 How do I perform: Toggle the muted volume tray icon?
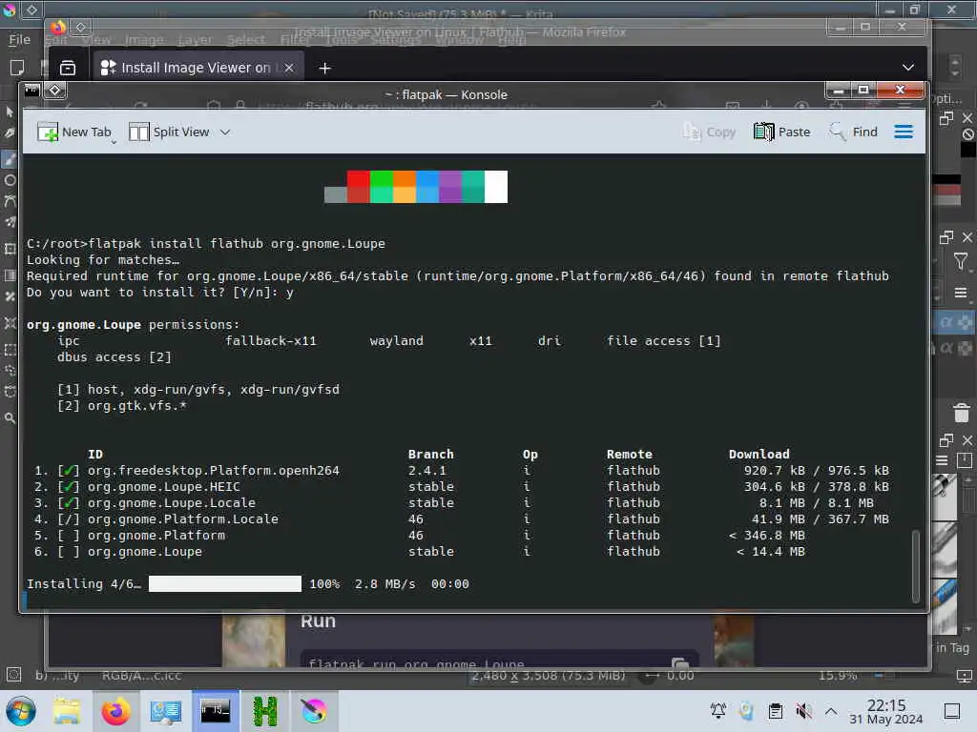coord(803,711)
